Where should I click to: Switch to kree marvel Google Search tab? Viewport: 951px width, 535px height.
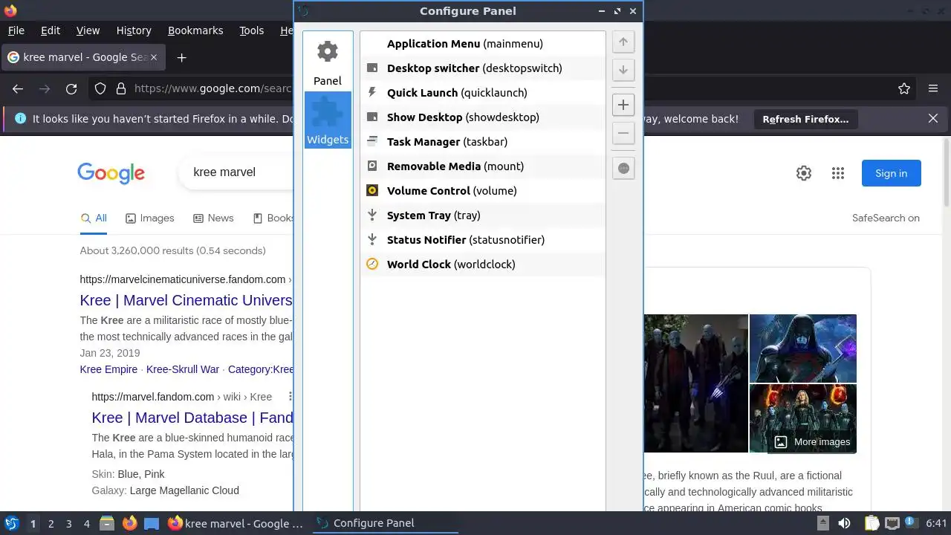[82, 57]
